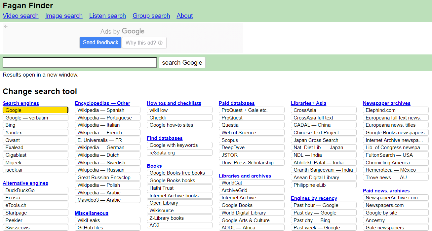The height and width of the screenshot is (231, 432).
Task: Open the Paid databases category link
Action: pos(237,103)
